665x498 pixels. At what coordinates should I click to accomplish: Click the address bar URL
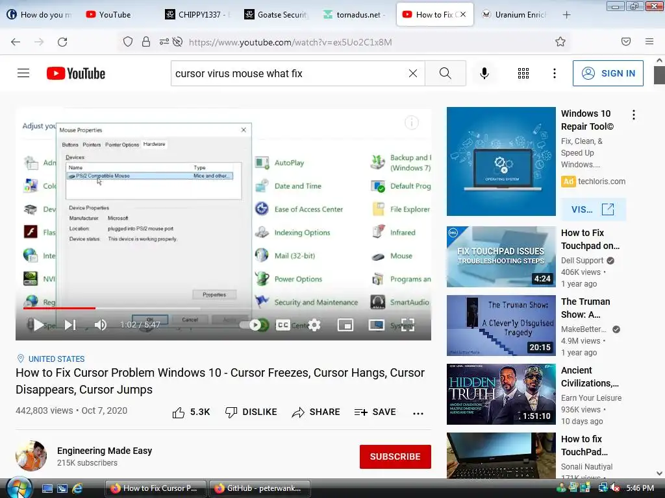click(290, 42)
